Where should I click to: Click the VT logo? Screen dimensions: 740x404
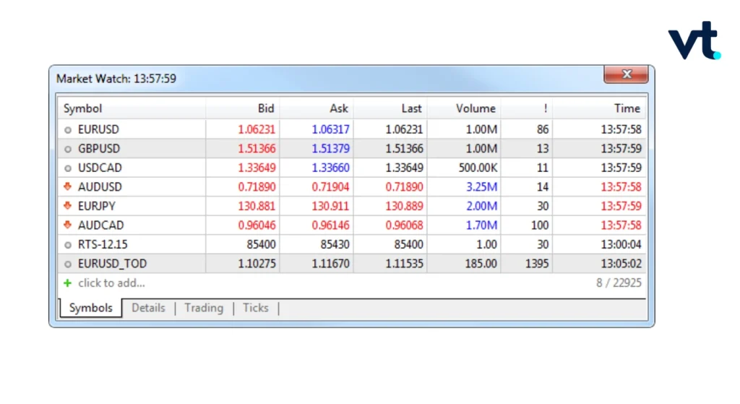tap(694, 40)
